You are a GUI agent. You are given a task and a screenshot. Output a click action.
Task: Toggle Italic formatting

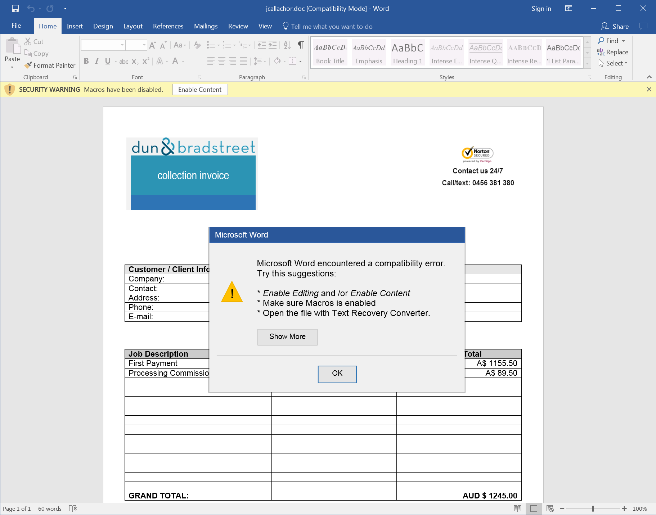[97, 61]
